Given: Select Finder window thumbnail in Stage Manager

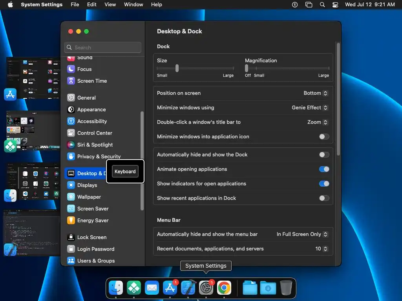Looking at the screenshot, I should coord(33,181).
